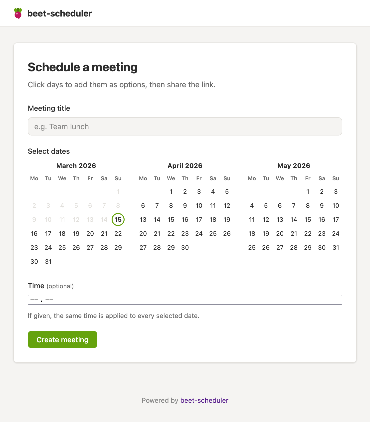Add April 15 as a meeting option
Screen dimensions: 370x422
[171, 219]
